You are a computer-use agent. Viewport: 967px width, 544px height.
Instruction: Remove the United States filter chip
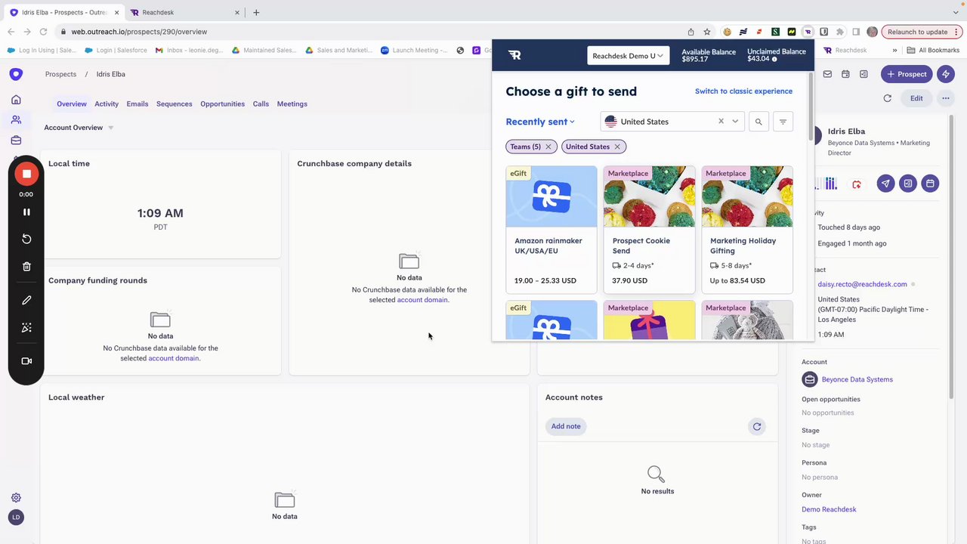pyautogui.click(x=617, y=147)
